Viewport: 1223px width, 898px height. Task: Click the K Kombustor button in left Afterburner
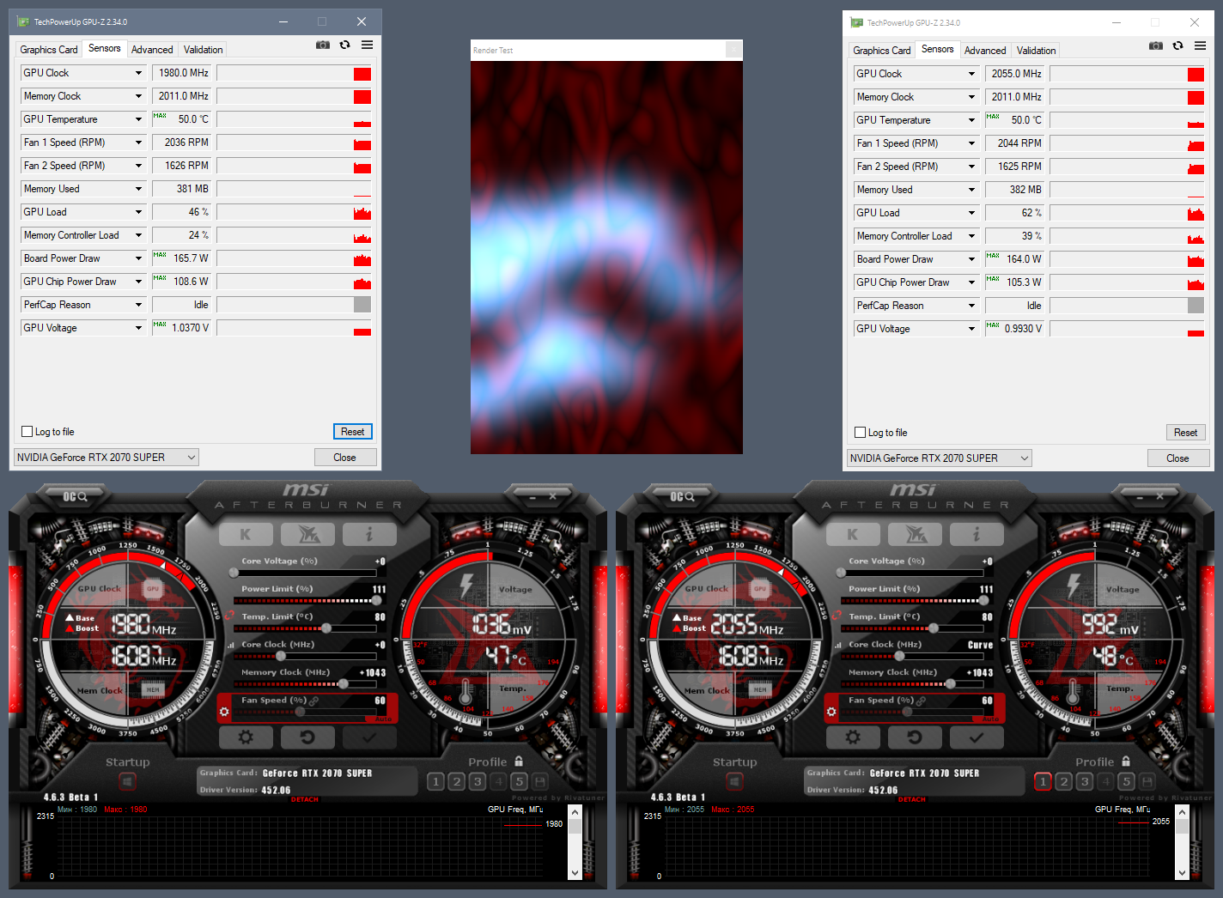pos(246,535)
